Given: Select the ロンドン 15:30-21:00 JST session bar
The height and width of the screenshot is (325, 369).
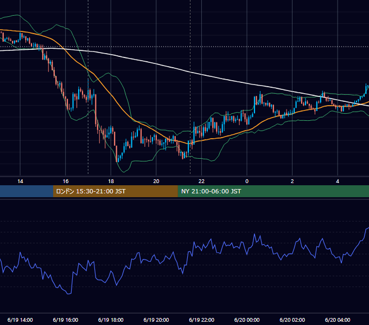Looking at the screenshot, I should pos(115,191).
